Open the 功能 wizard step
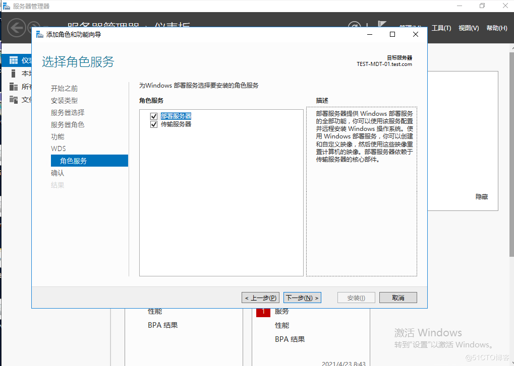 coord(58,137)
